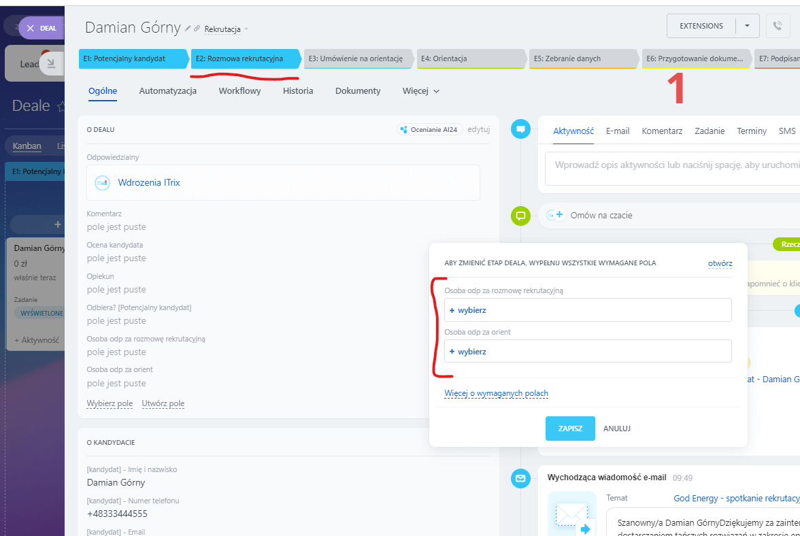The height and width of the screenshot is (536, 800).
Task: Switch to the Automatyzacja tab
Action: (167, 91)
